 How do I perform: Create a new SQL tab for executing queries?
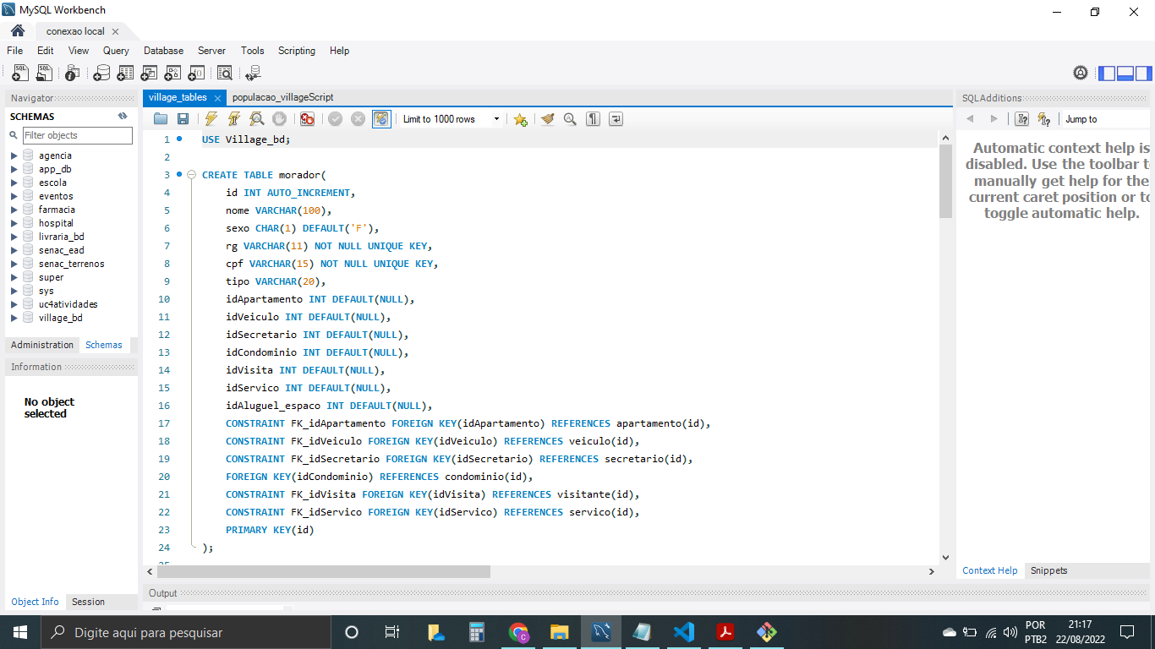[19, 73]
